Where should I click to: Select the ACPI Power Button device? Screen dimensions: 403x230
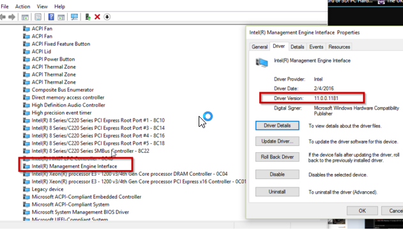click(x=49, y=59)
